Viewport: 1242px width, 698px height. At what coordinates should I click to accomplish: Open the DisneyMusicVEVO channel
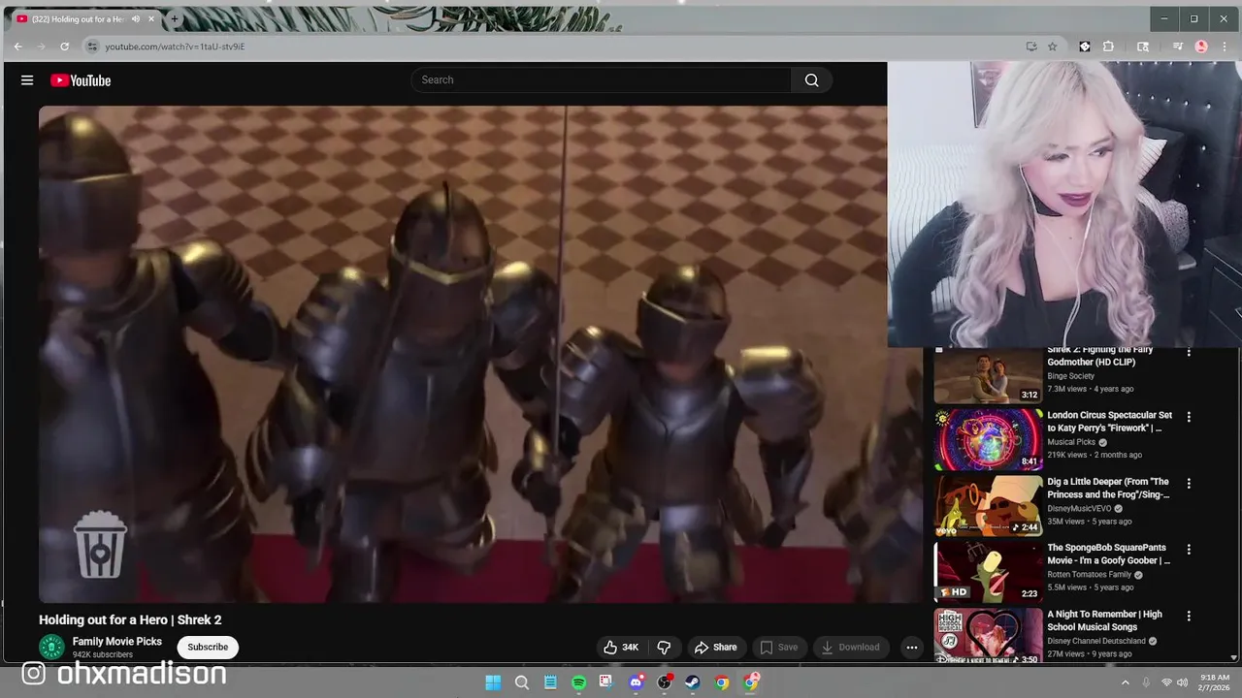[1079, 508]
